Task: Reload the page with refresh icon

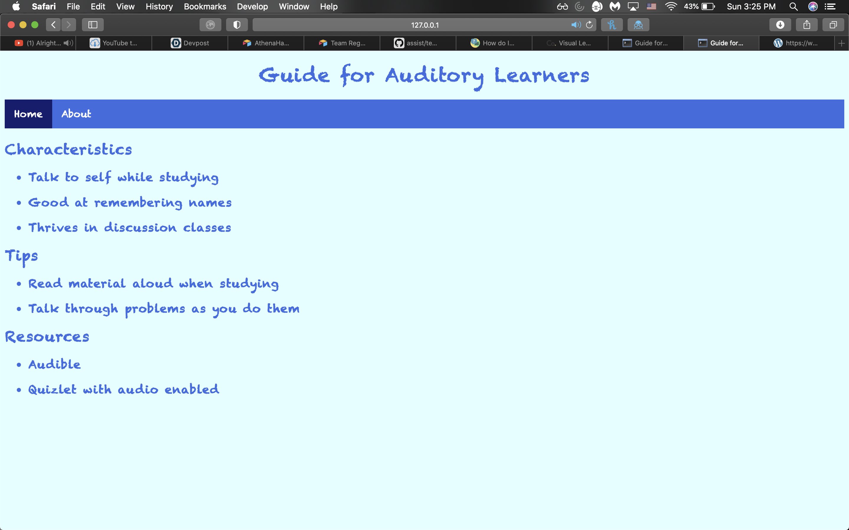Action: pyautogui.click(x=589, y=25)
